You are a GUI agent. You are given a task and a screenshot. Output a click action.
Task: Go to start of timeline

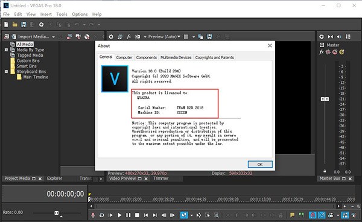[x=146, y=215]
